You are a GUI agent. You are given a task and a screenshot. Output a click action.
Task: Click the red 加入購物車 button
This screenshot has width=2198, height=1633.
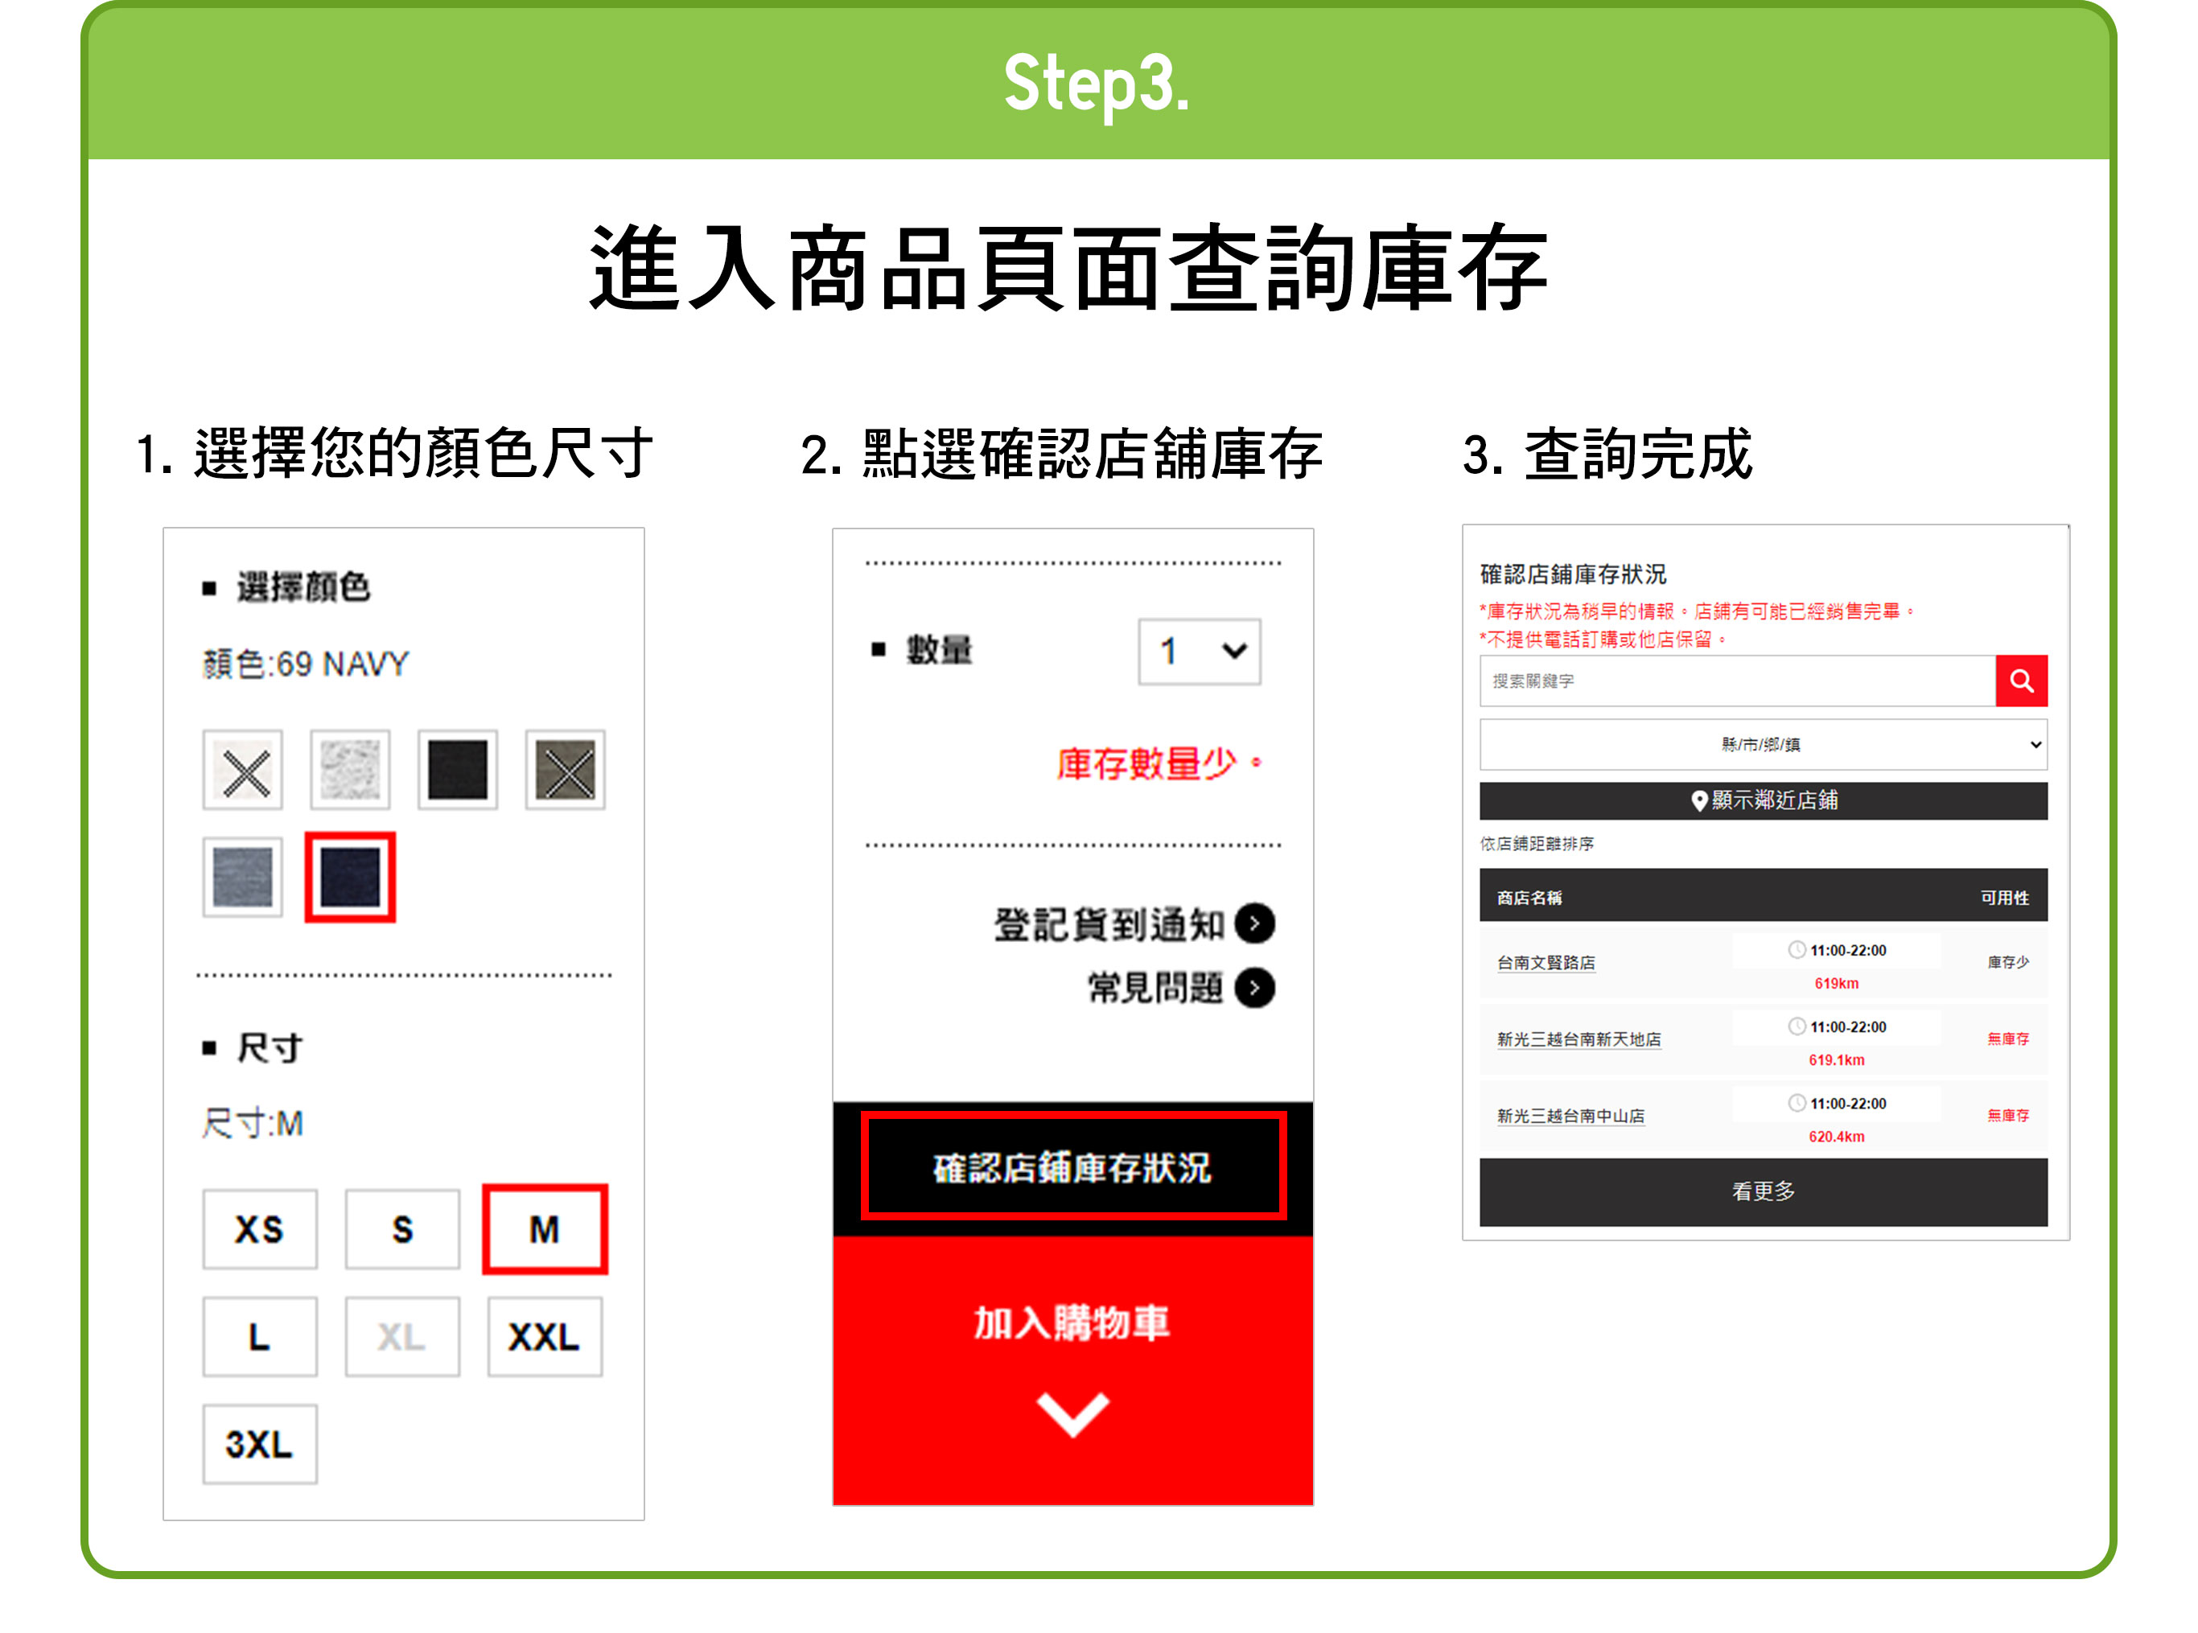(x=1071, y=1325)
